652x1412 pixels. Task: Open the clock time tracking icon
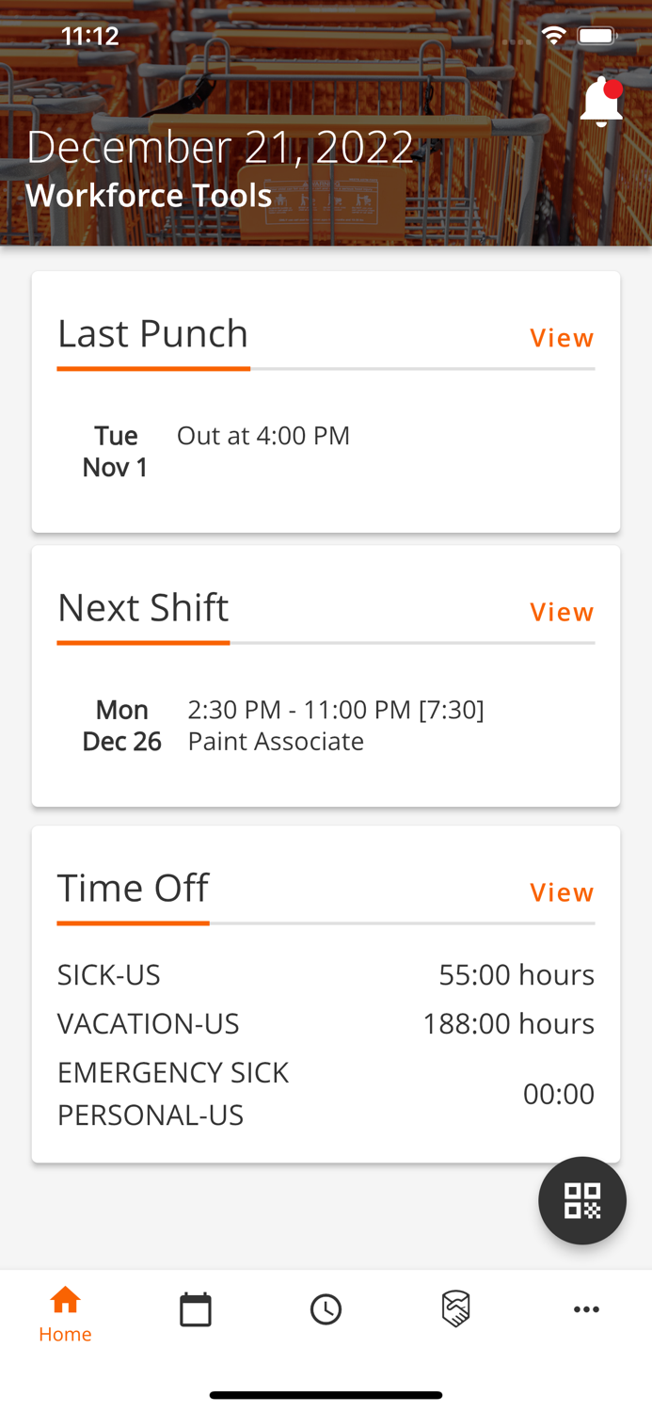[x=326, y=1308]
